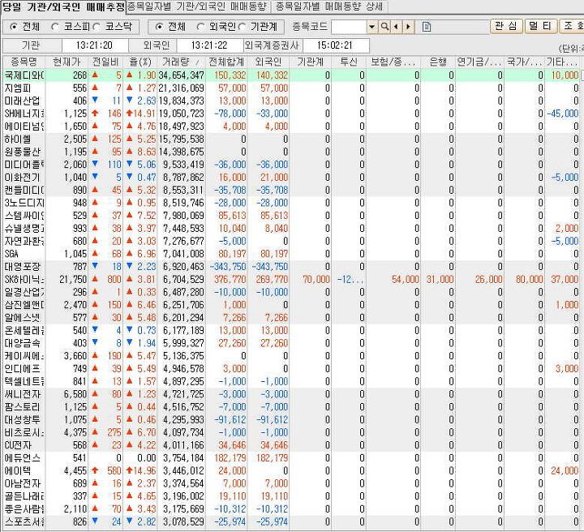Select the 아남전자 stock row

coord(291,483)
